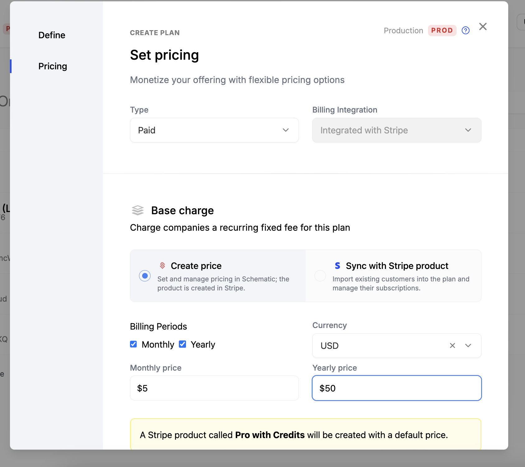Image resolution: width=525 pixels, height=467 pixels.
Task: Focus the Yearly price field
Action: click(397, 388)
